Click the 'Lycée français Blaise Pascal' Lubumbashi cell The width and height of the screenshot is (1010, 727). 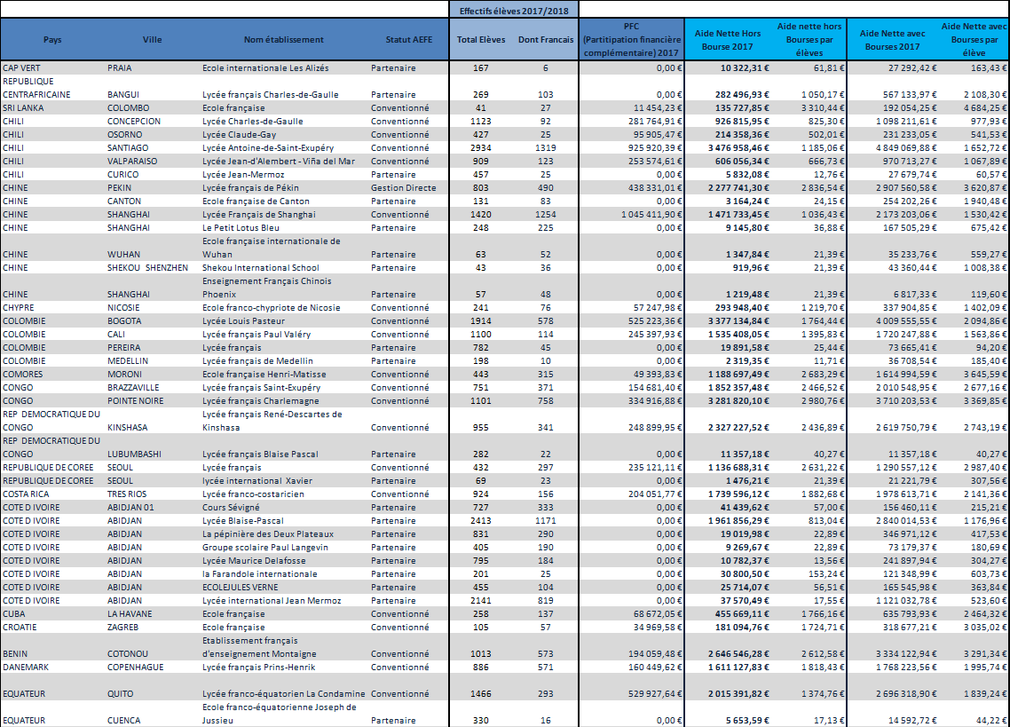(262, 454)
